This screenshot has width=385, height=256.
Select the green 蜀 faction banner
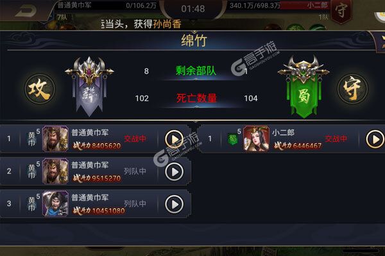304,86
